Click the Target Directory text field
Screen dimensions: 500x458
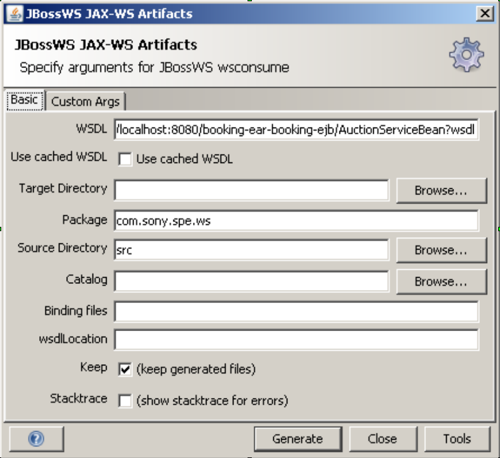coord(252,191)
